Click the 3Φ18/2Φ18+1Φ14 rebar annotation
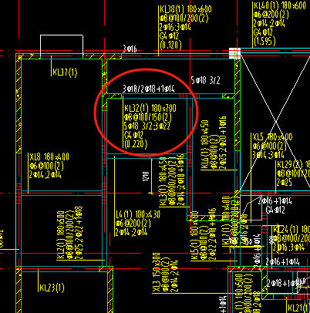The height and width of the screenshot is (313, 310). tap(149, 89)
